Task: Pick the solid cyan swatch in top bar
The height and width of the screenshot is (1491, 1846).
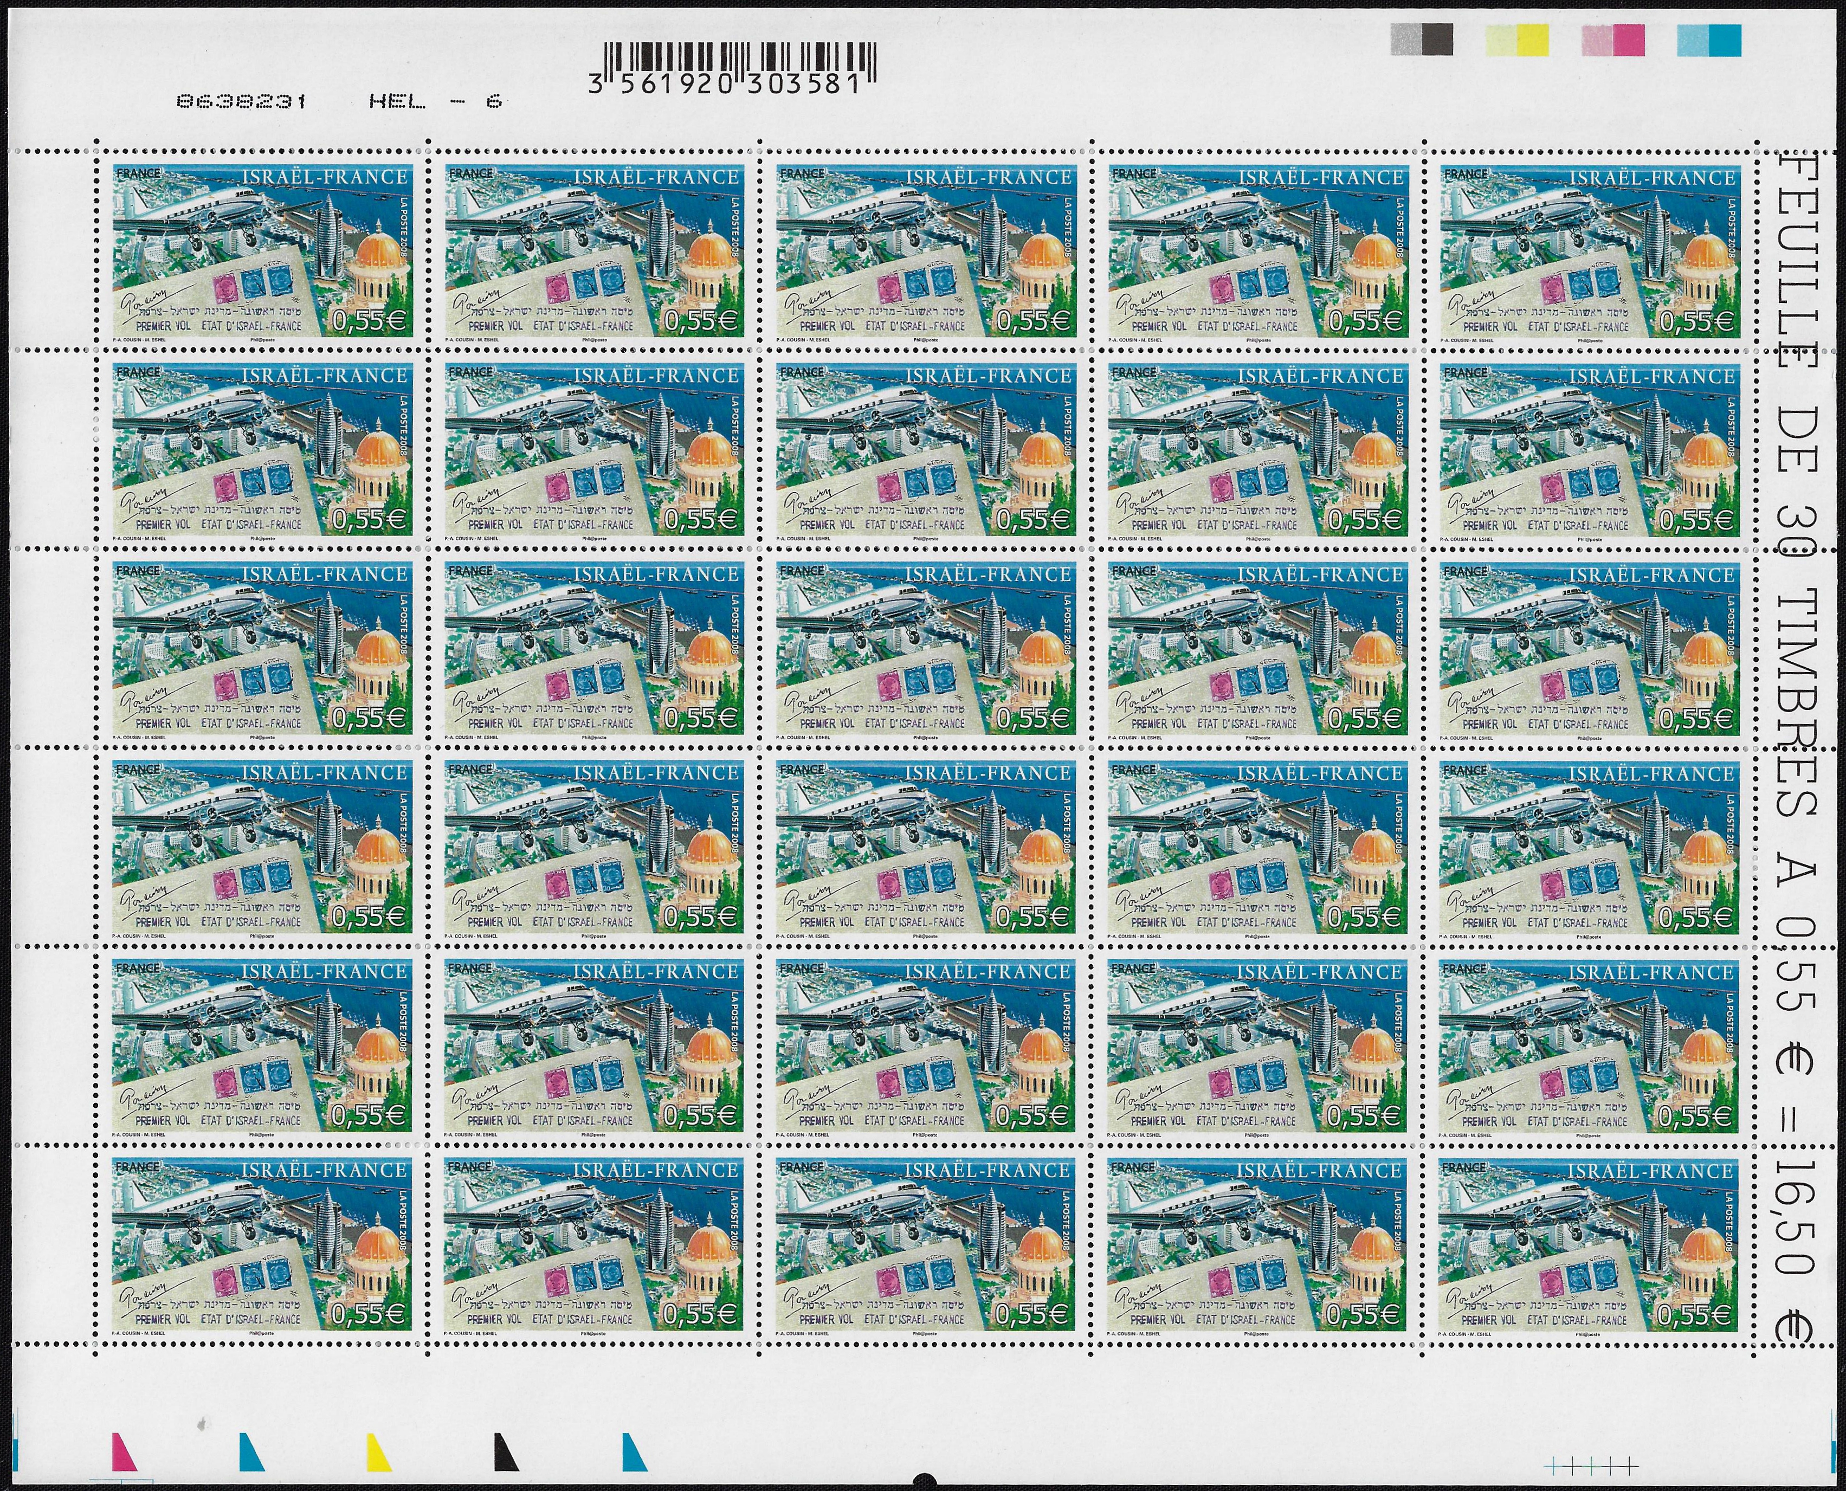Action: (x=1726, y=40)
